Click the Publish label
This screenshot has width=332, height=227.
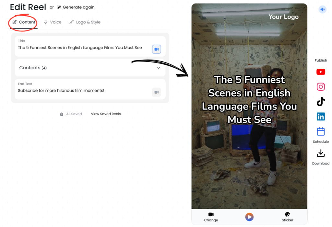(x=321, y=60)
